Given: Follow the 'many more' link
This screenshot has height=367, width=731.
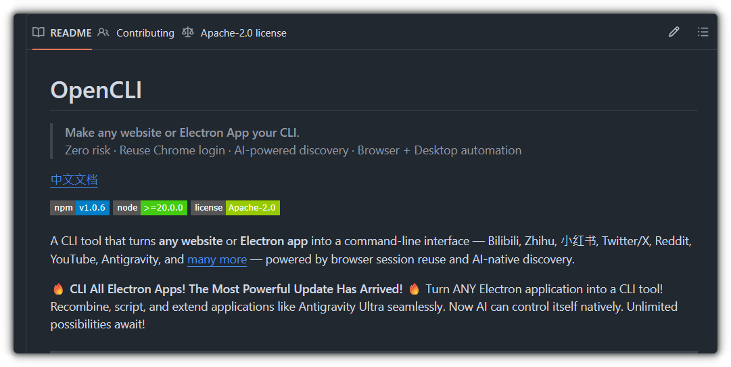Looking at the screenshot, I should pos(217,259).
